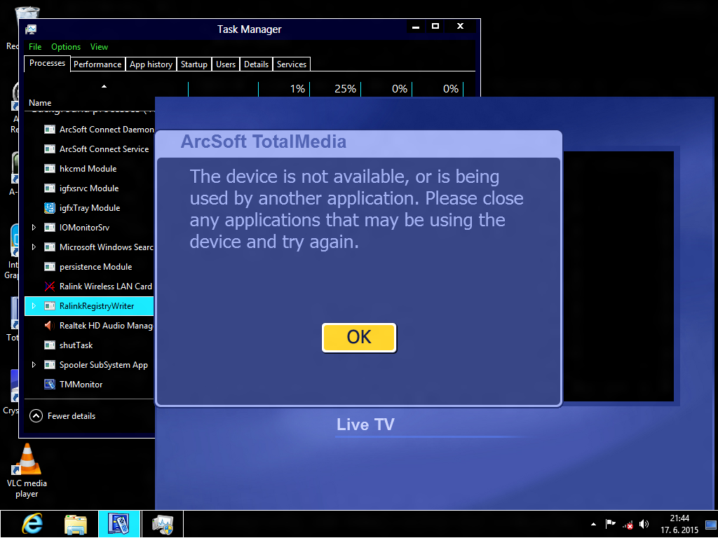Switch to the App history tab
Screen dimensions: 718x538
[x=151, y=64]
